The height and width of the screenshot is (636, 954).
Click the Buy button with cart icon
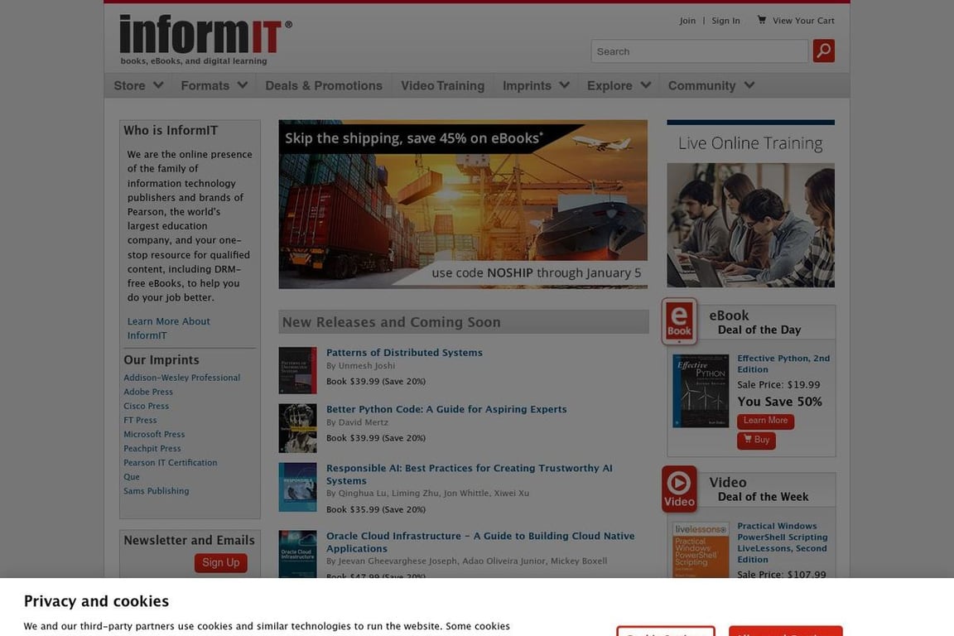pos(755,440)
